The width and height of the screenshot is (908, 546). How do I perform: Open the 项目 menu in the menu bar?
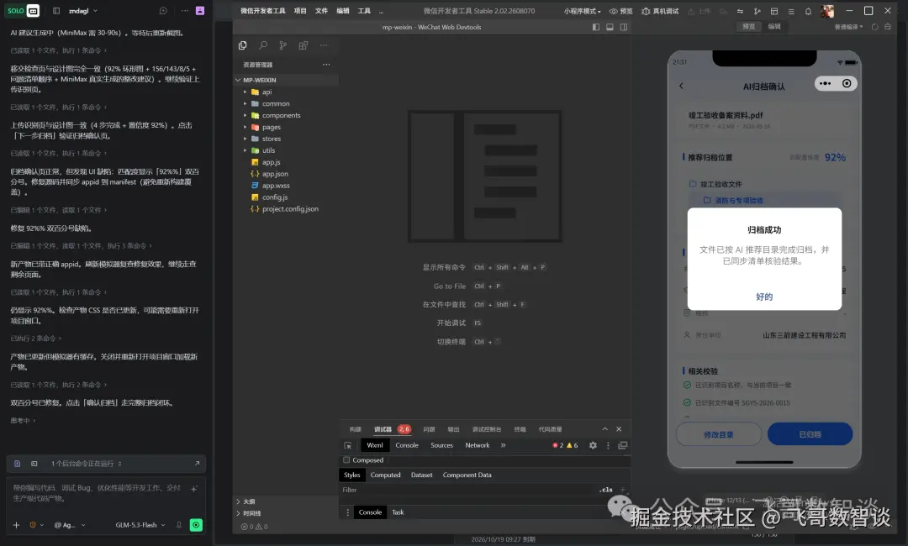[300, 11]
